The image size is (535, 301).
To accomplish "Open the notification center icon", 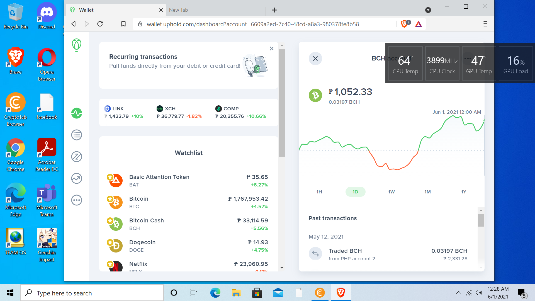I will point(522,293).
